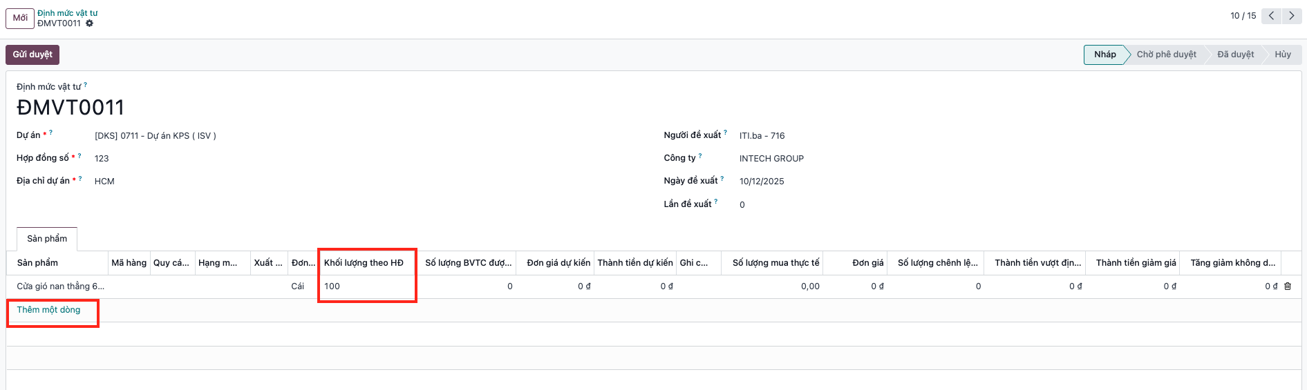The width and height of the screenshot is (1307, 390).
Task: Click the Lần đề xuất value 0
Action: pyautogui.click(x=742, y=205)
